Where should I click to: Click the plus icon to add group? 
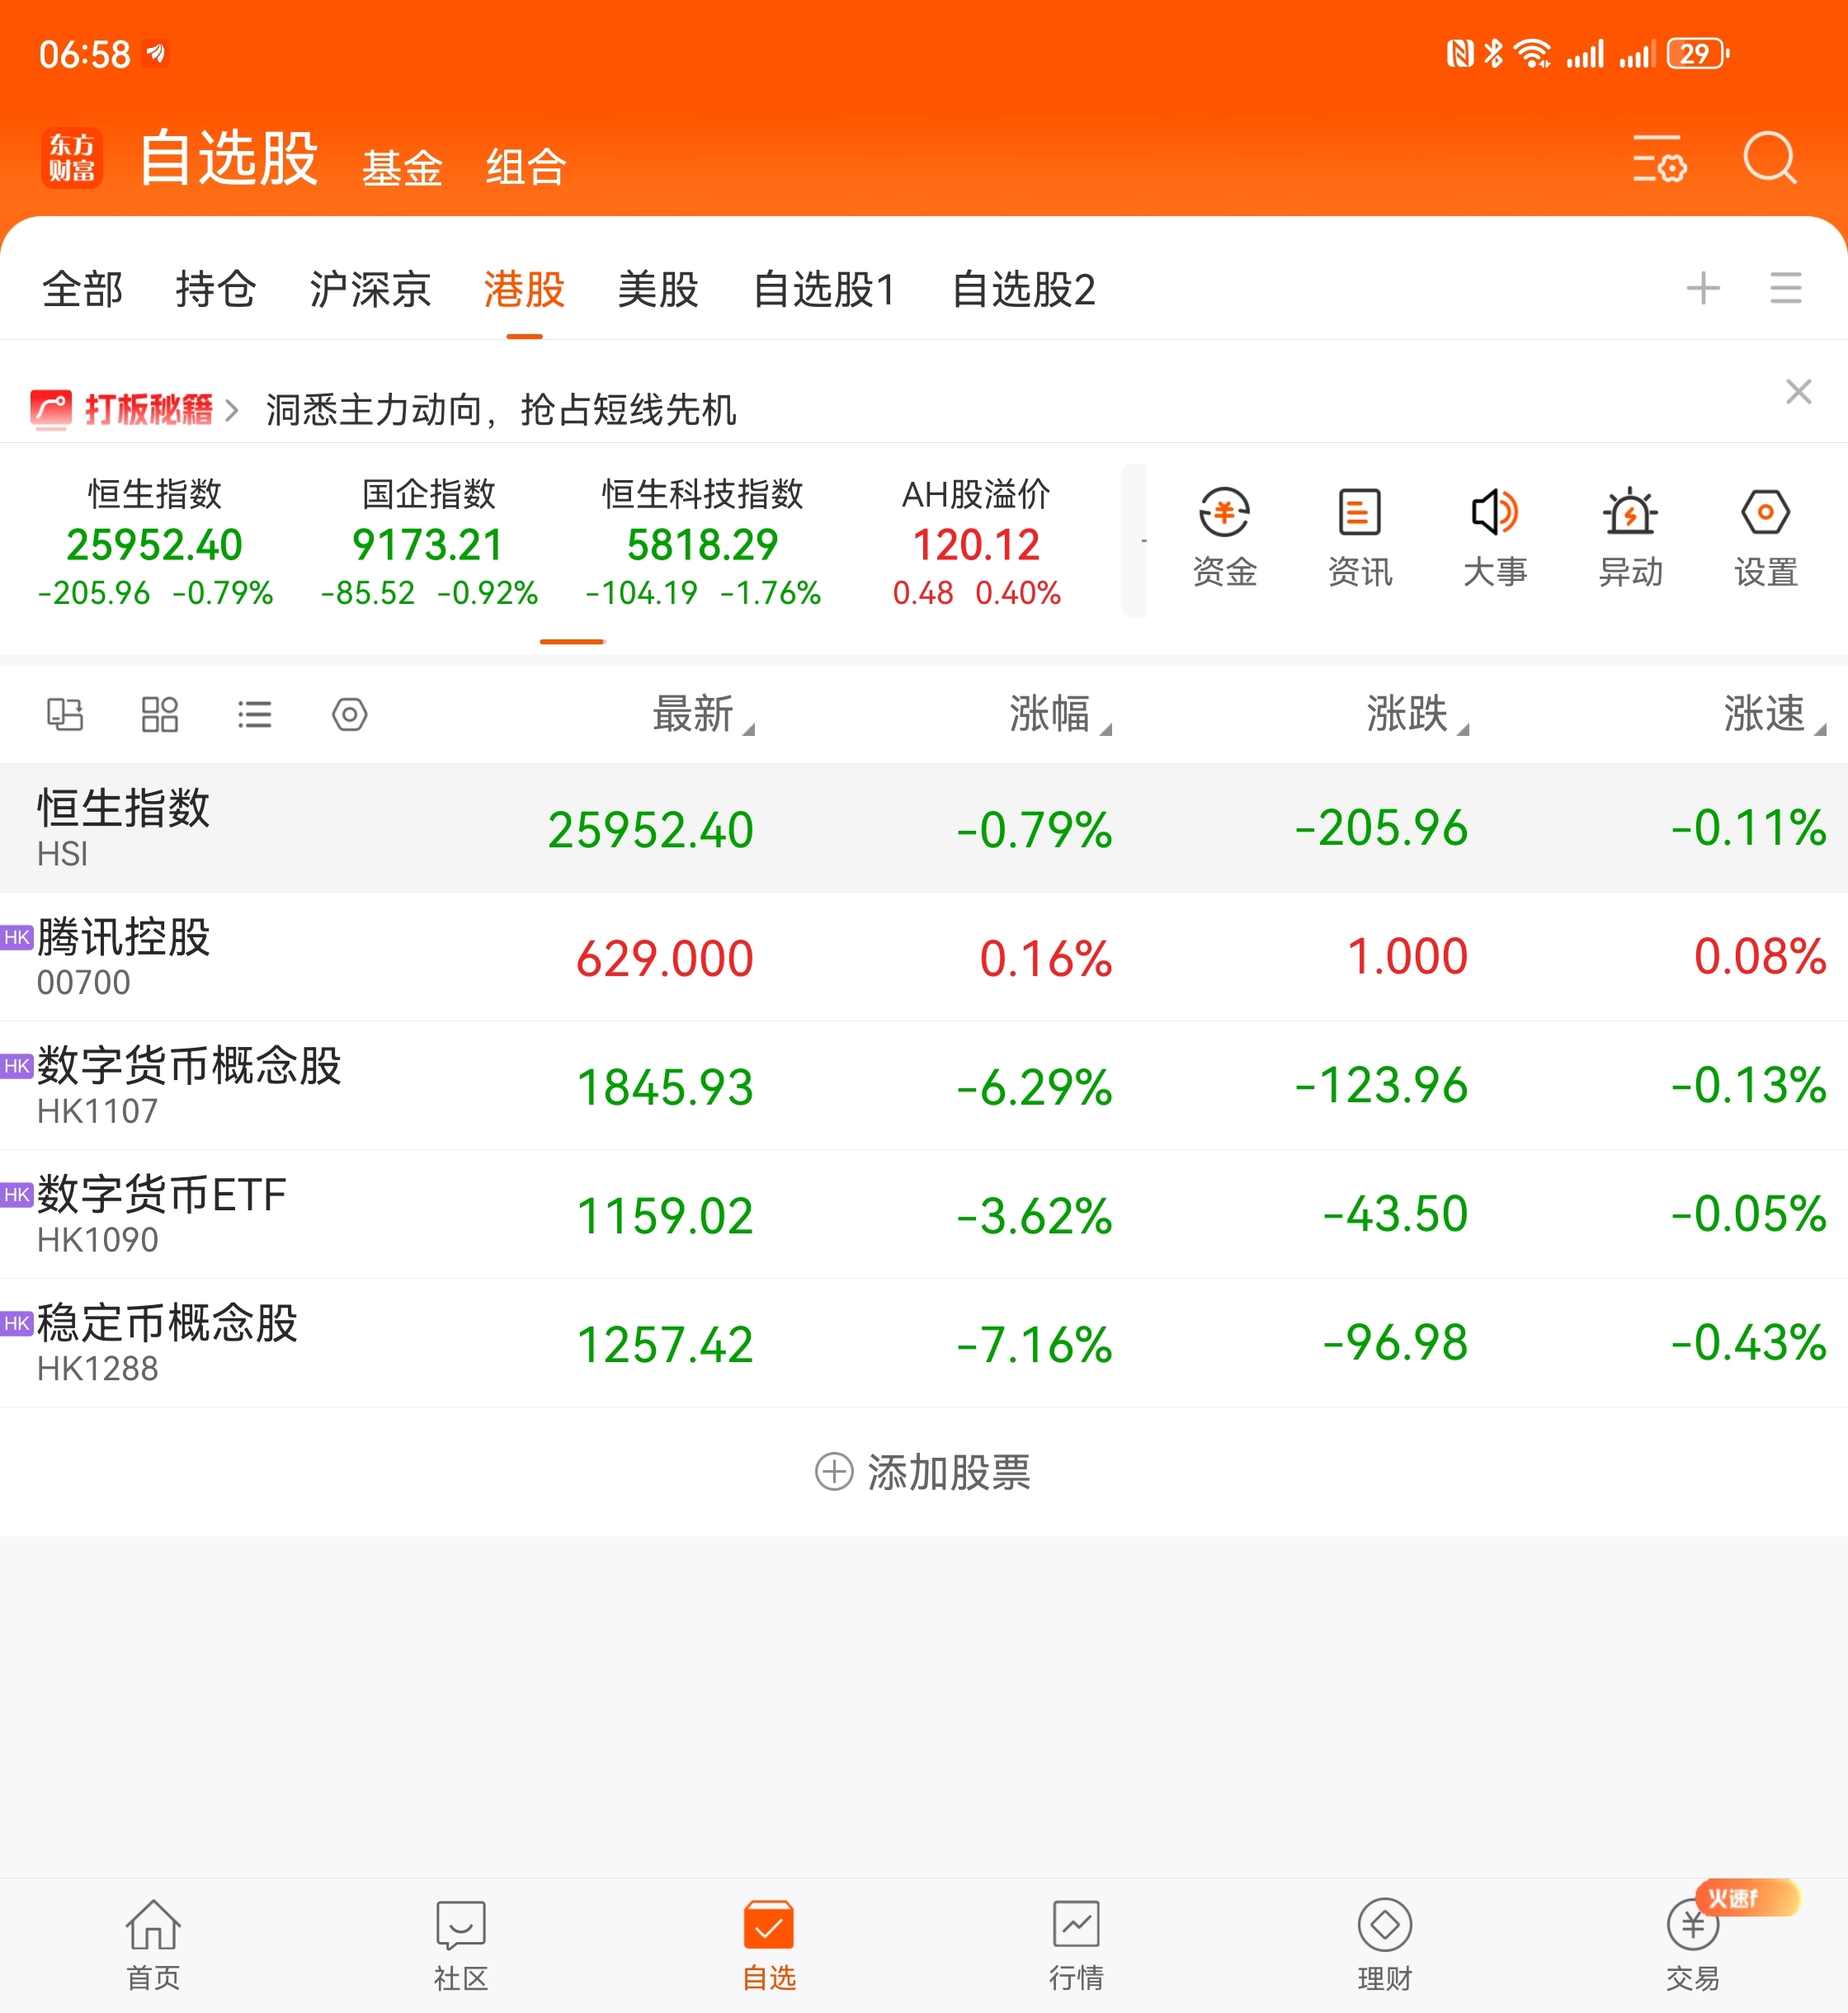coord(1702,289)
